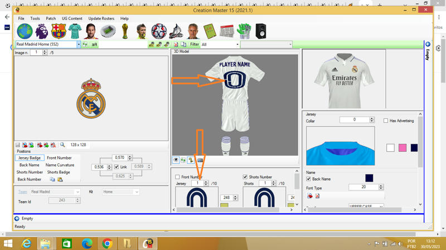Image resolution: width=446 pixels, height=250 pixels.
Task: Open the Help menu
Action: [124, 18]
